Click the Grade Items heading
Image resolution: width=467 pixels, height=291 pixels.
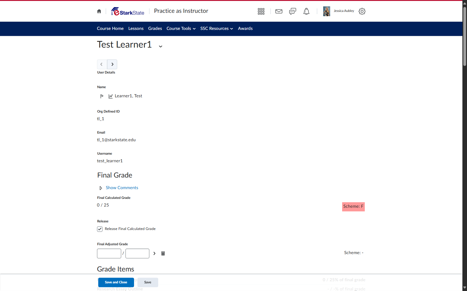(x=116, y=269)
